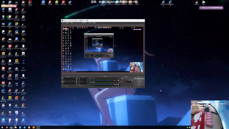Remove selected scene with minus icon
This screenshot has height=129, width=229.
[x=64, y=85]
